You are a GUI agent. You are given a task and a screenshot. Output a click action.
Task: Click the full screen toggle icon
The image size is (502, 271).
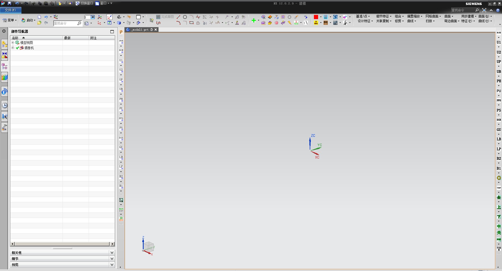coord(484,10)
